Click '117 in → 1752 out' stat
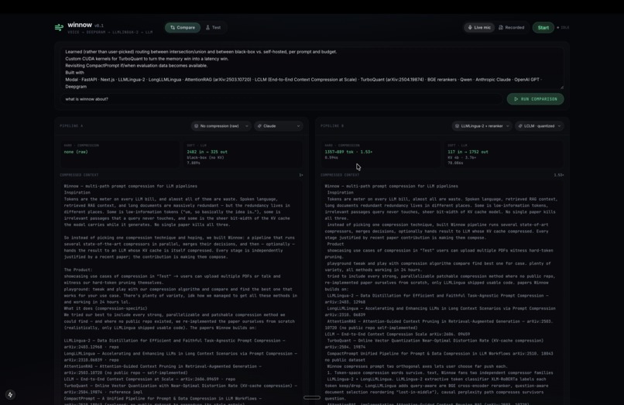The image size is (624, 405). coord(468,152)
